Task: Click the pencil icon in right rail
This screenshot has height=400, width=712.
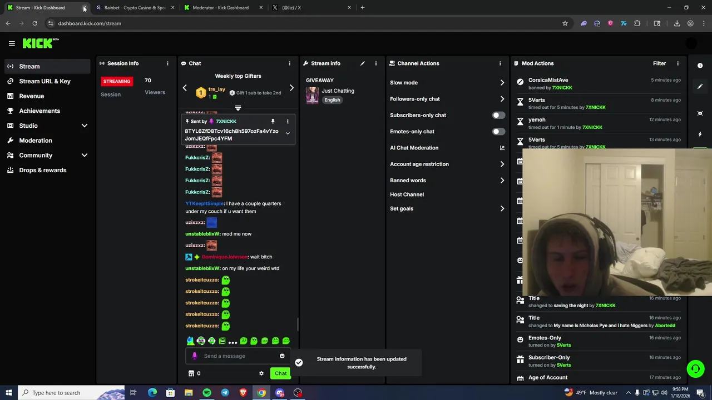Action: coord(700,86)
